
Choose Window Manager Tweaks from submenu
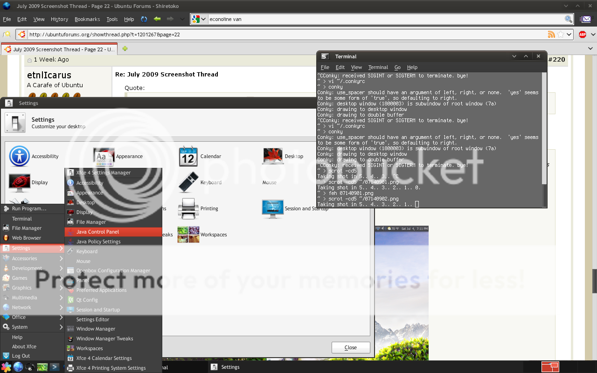tap(104, 338)
